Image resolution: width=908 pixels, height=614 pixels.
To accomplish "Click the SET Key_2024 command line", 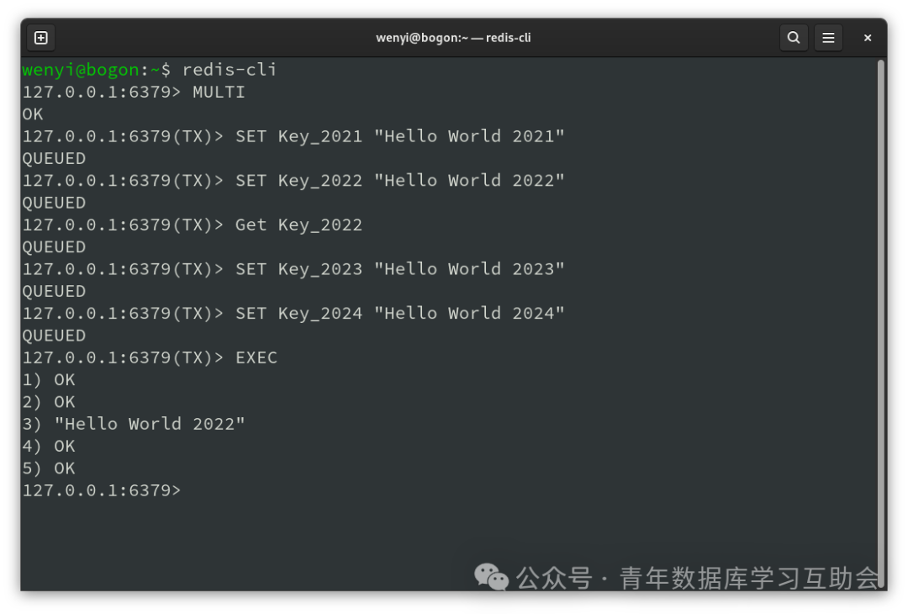I will click(293, 314).
